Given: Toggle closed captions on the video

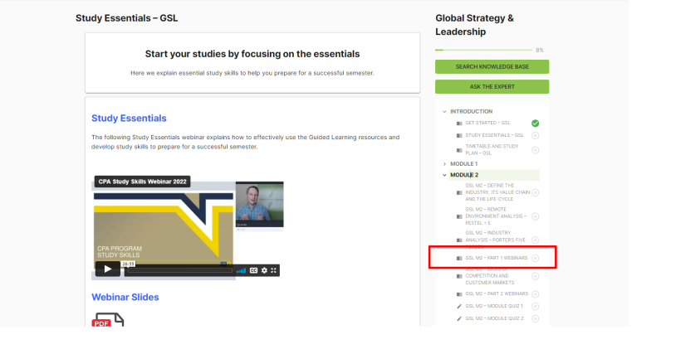Looking at the screenshot, I should (x=253, y=270).
